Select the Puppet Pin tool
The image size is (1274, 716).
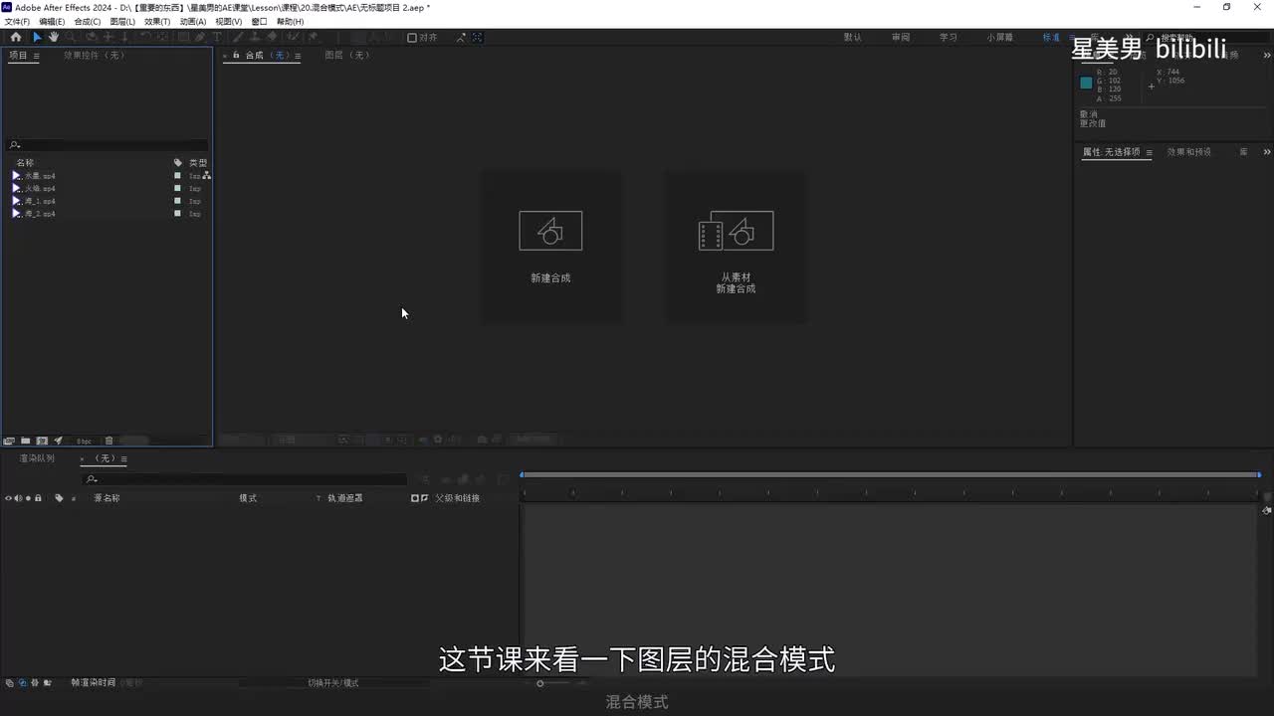(x=312, y=37)
